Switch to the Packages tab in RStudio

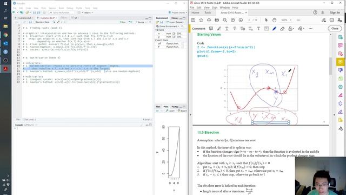[175, 107]
